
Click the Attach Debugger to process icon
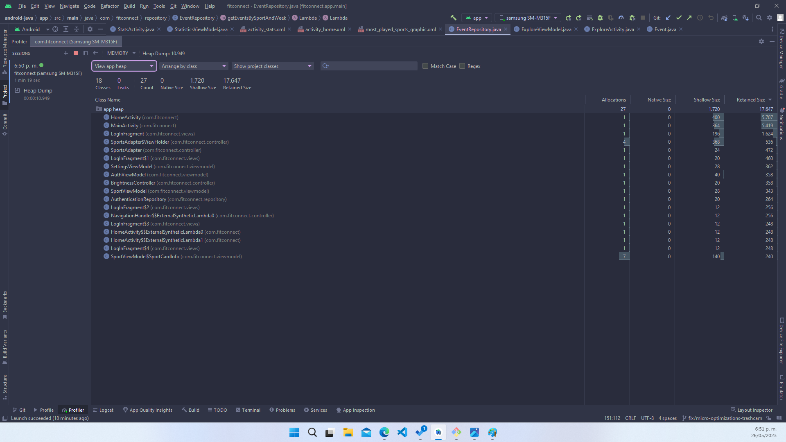click(632, 18)
